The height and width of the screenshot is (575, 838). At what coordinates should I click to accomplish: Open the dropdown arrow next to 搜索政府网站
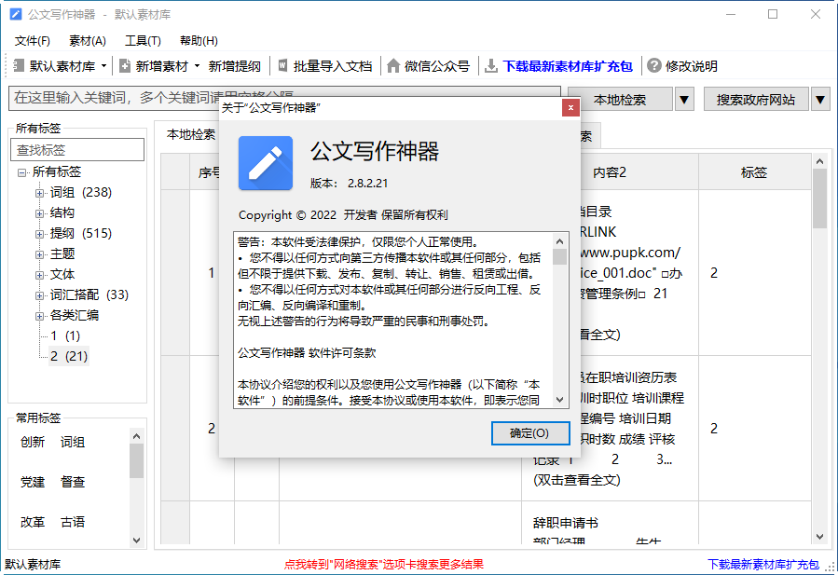[820, 100]
